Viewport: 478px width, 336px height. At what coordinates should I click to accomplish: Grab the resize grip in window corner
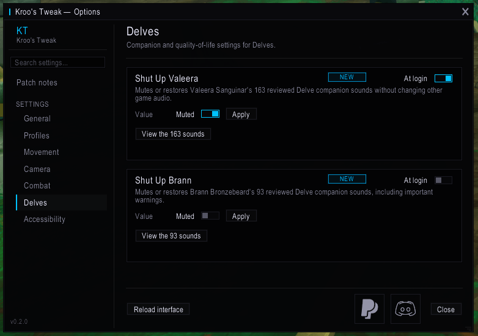click(468, 329)
